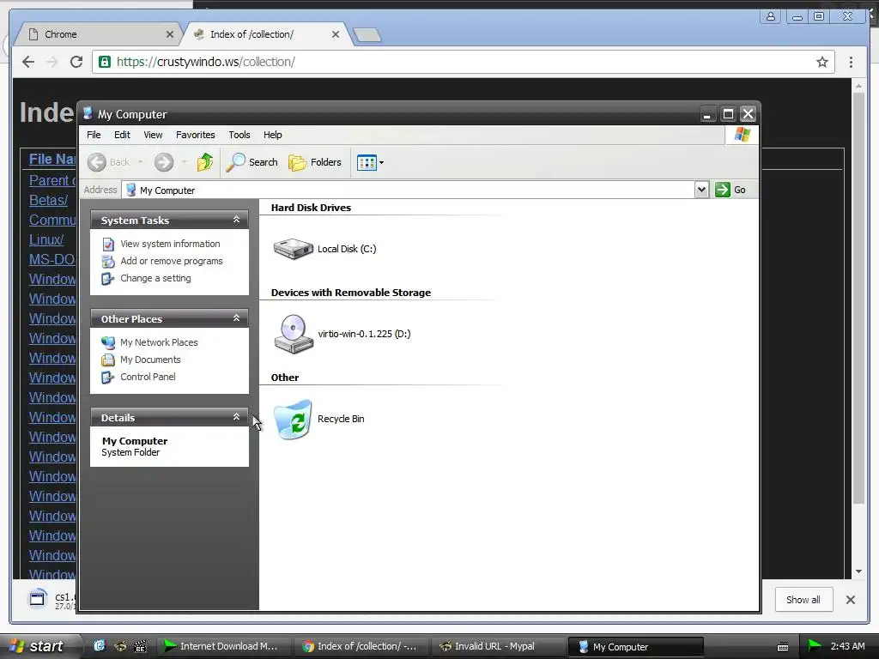
Task: Open the Back history dropdown arrow
Action: click(x=140, y=162)
